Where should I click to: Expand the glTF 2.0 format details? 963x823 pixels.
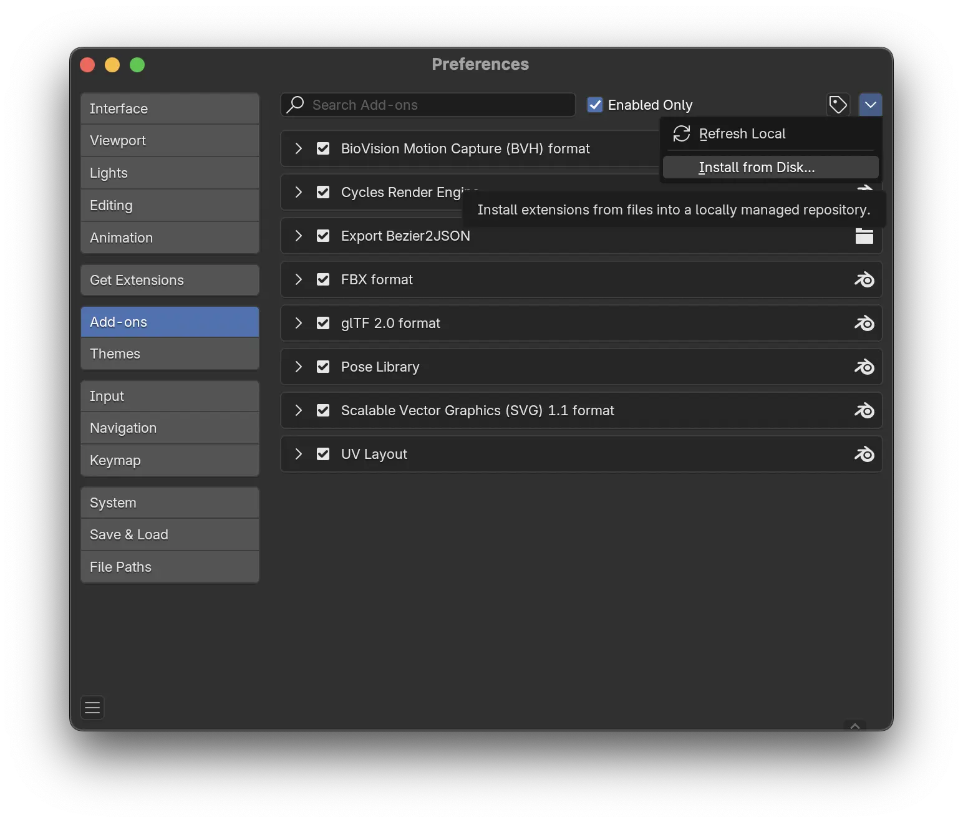(299, 323)
